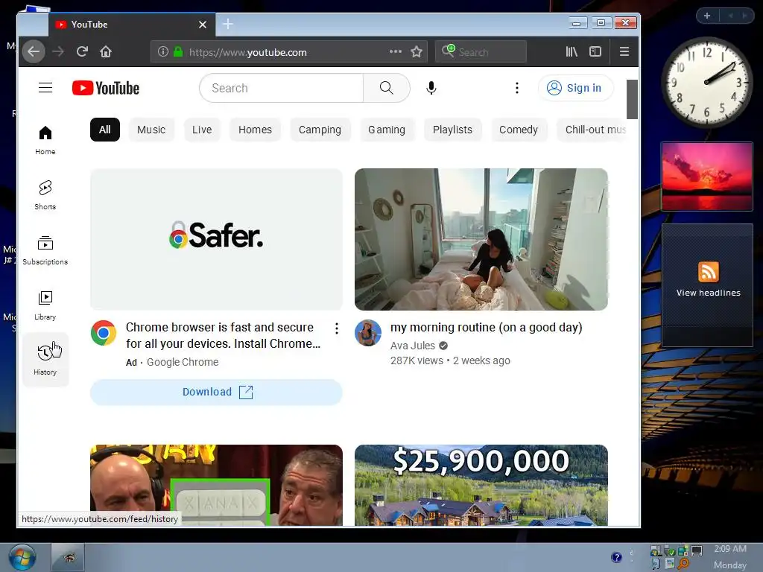Open the Windows Start orb
The image size is (763, 572).
pos(22,557)
